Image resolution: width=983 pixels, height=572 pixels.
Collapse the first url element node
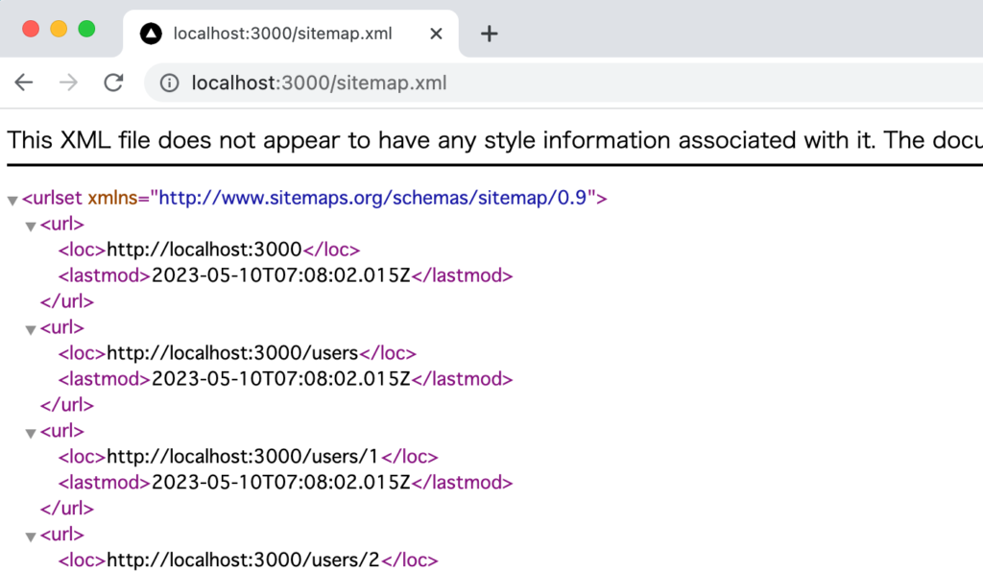(x=30, y=225)
